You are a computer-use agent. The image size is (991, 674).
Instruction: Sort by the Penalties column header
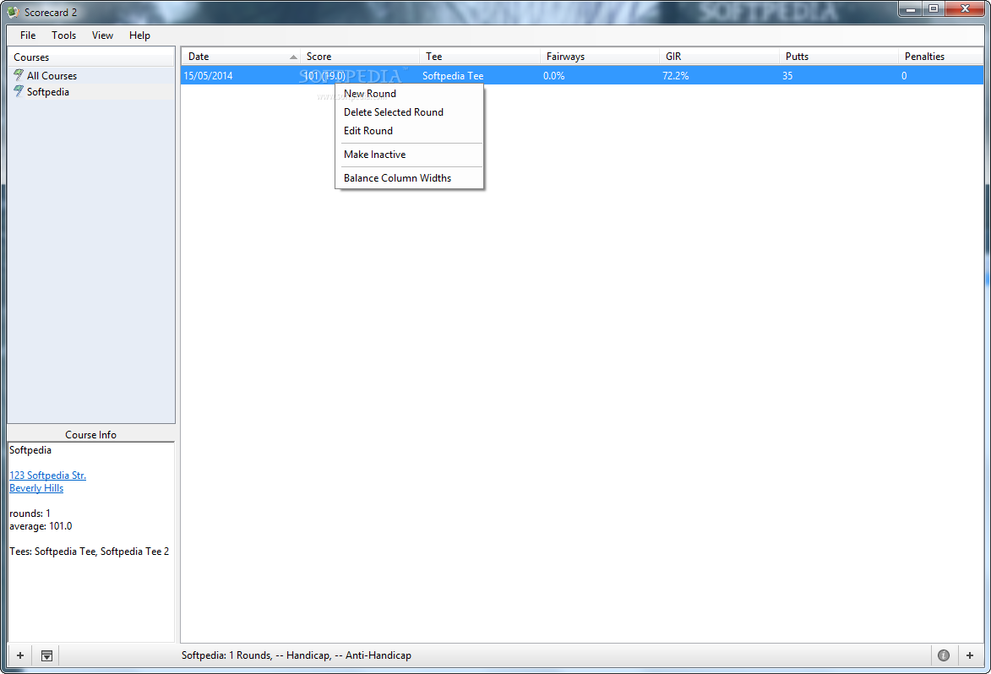(x=940, y=57)
